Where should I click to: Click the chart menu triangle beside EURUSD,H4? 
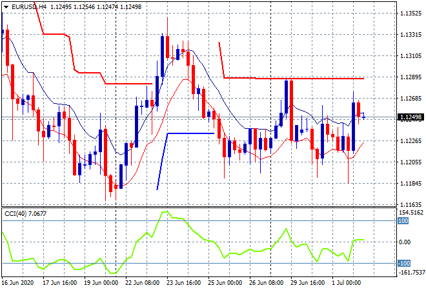click(x=6, y=7)
